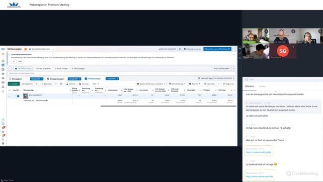Click the help question-mark icon in the lower sidebar
This screenshot has height=182, width=323.
click(x=3, y=119)
